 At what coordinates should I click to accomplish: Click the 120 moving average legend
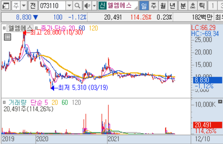pyautogui.click(x=93, y=28)
